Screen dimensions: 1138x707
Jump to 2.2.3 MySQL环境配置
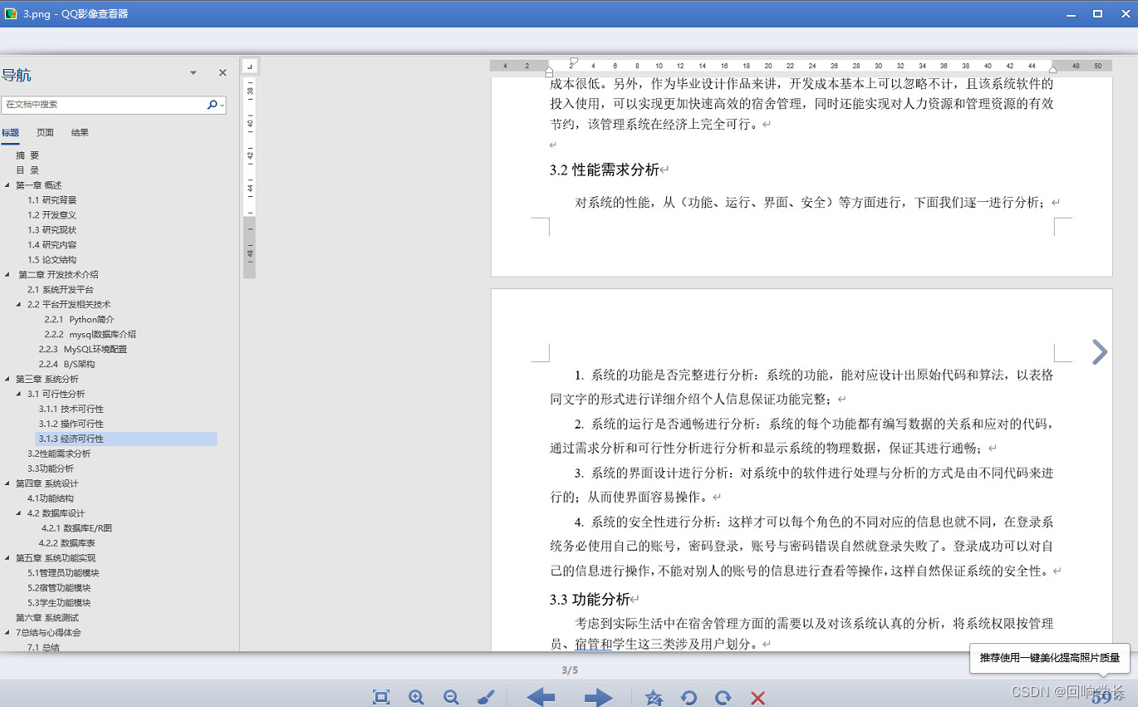pyautogui.click(x=83, y=350)
